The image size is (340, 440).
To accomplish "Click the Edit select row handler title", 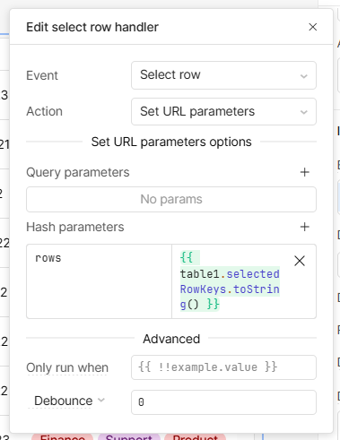I will 92,27.
